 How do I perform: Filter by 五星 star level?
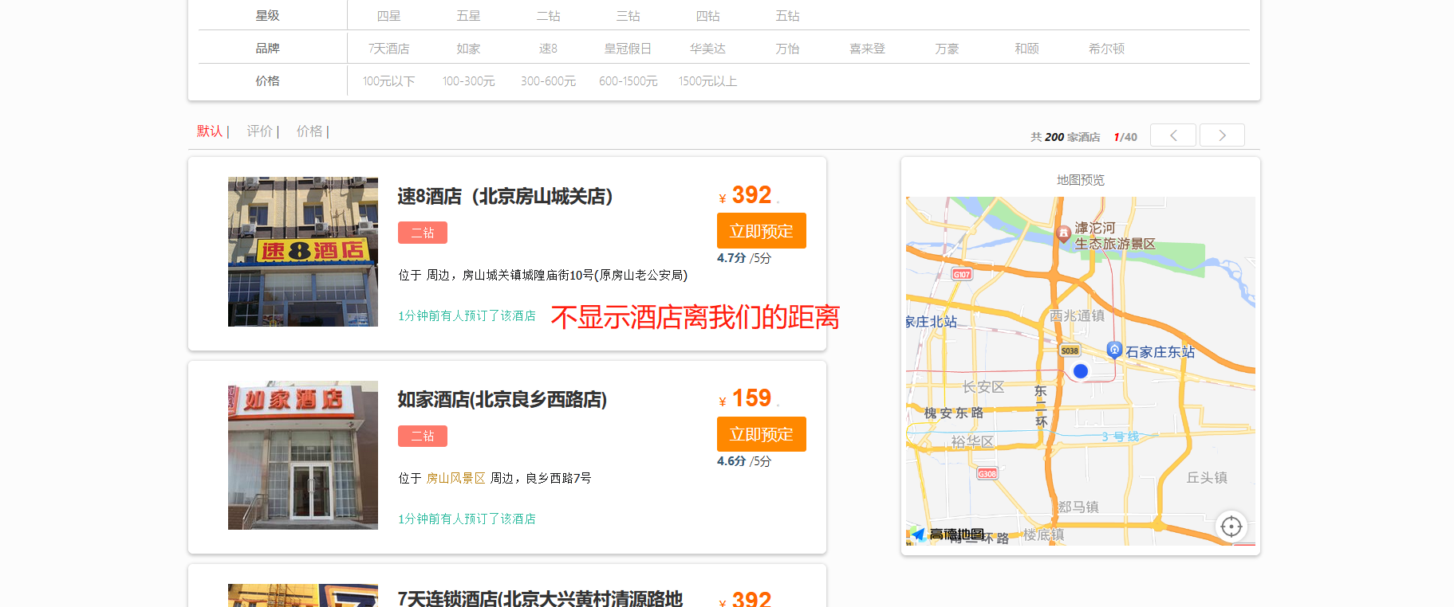pyautogui.click(x=469, y=16)
